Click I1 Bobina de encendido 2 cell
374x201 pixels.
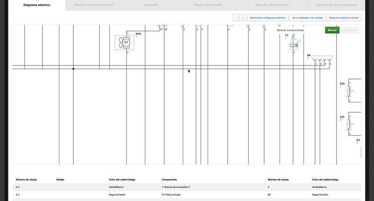pyautogui.click(x=176, y=187)
